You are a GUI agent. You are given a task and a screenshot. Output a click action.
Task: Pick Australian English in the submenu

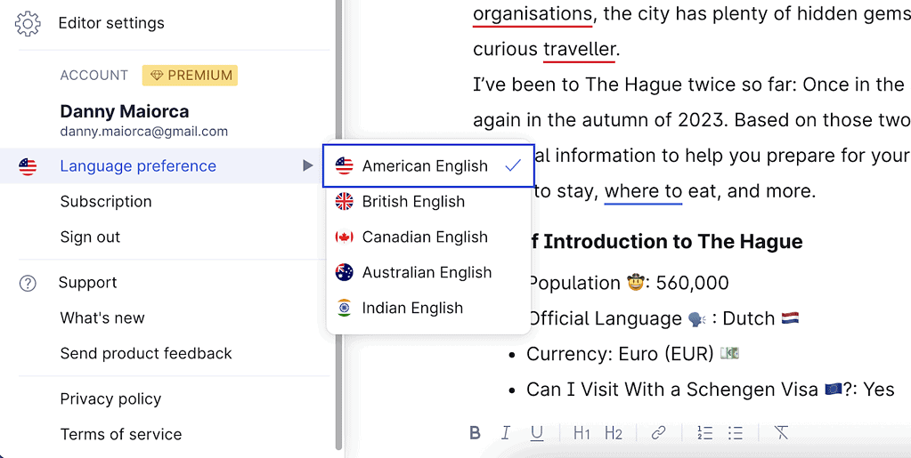[x=426, y=273]
